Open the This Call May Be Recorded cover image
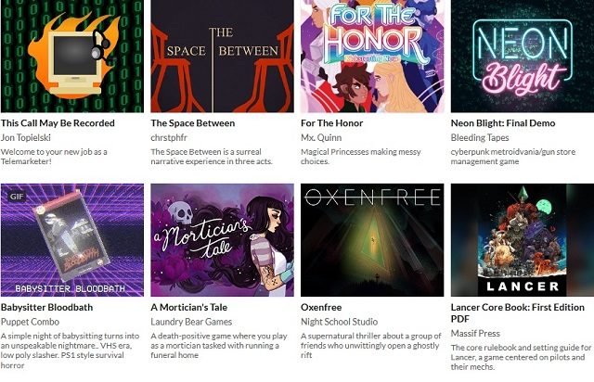594x382 pixels. (72, 56)
